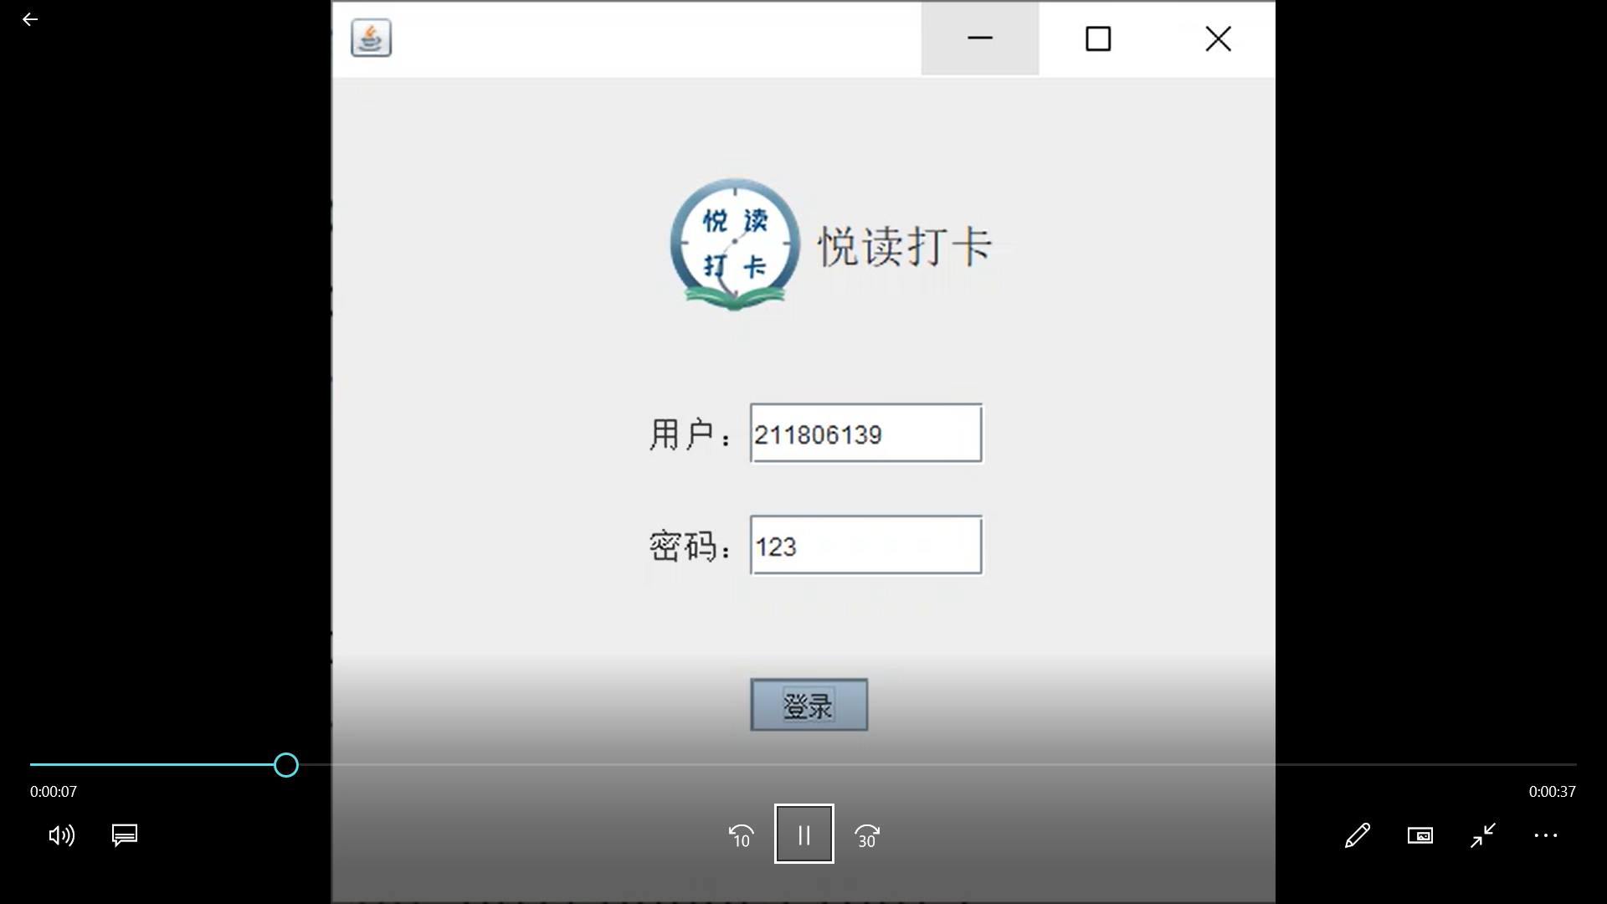
Task: Click the 密码 password input field
Action: [865, 546]
